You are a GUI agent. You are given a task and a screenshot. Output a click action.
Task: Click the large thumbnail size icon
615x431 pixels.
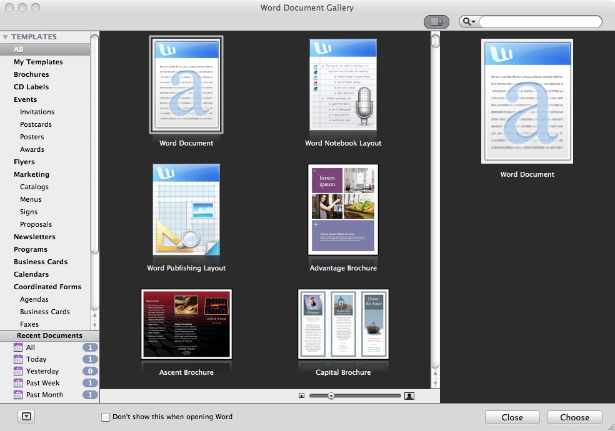[x=409, y=396]
